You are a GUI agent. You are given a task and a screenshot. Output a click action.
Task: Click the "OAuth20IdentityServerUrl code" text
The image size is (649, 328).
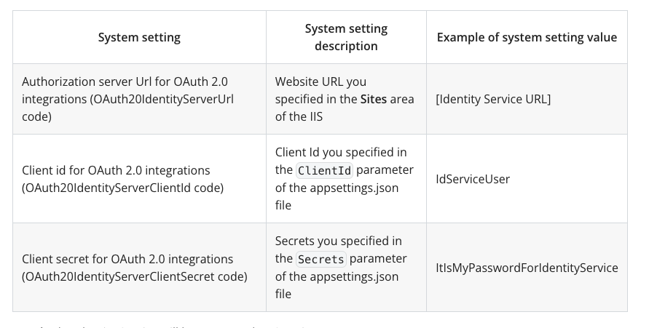coord(128,108)
